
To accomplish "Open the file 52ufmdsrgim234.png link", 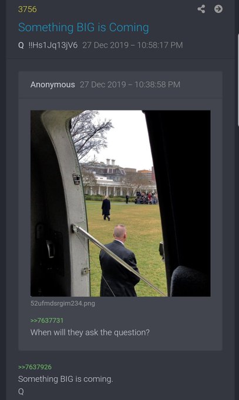I will pyautogui.click(x=63, y=304).
